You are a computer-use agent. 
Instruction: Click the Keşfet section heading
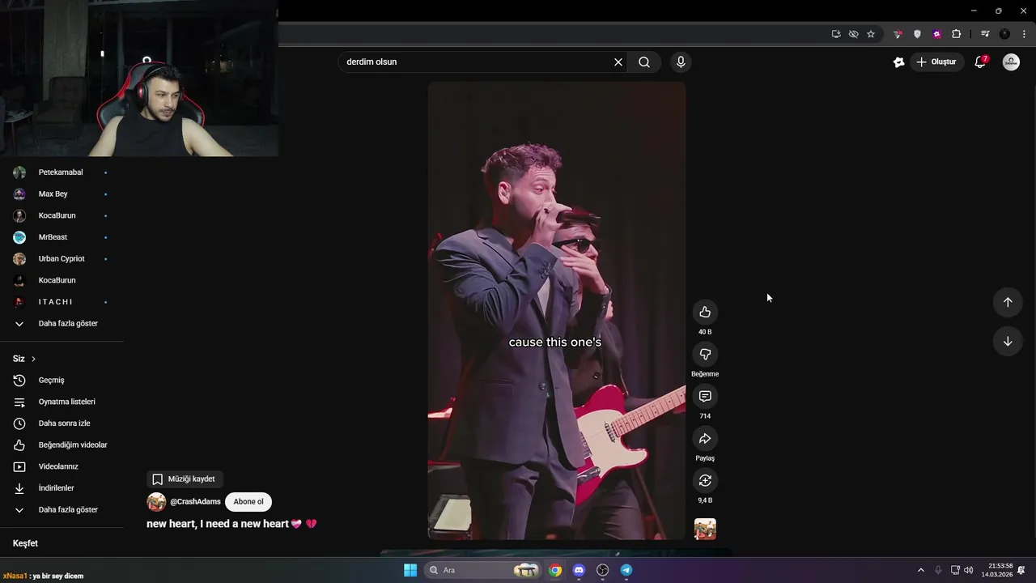point(25,543)
